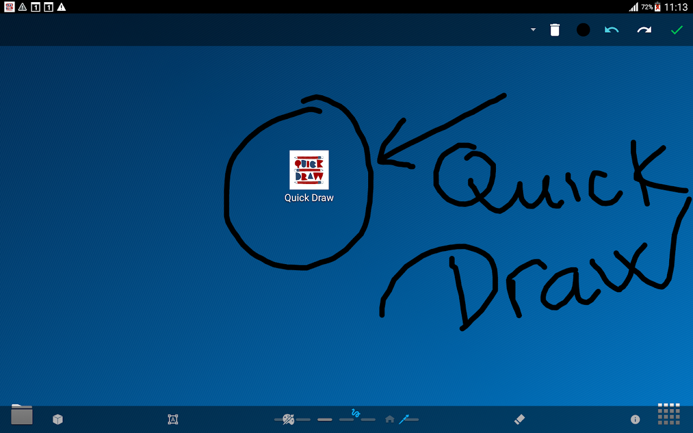Open the apps grid drawer
This screenshot has height=433, width=693.
669,414
